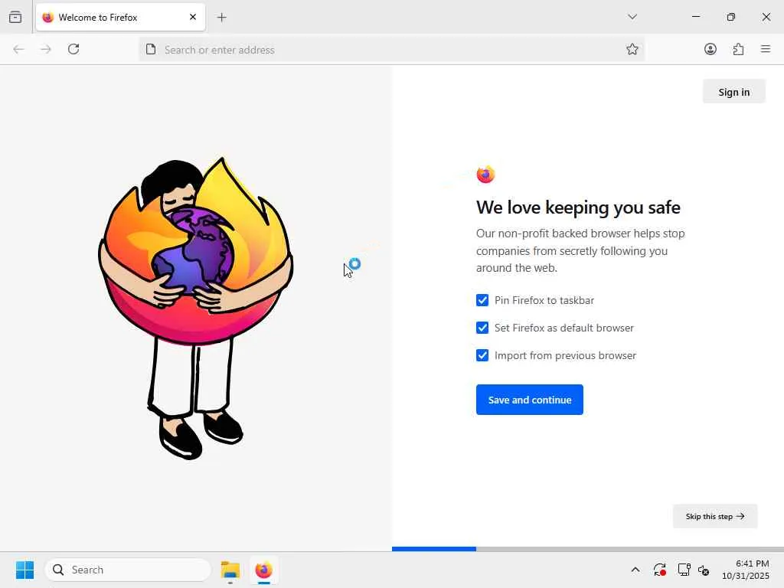784x588 pixels.
Task: Bookmark this page with the star icon
Action: pos(632,49)
